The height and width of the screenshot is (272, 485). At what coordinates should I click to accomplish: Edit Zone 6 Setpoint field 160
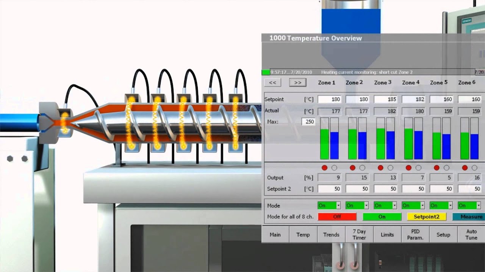469,99
